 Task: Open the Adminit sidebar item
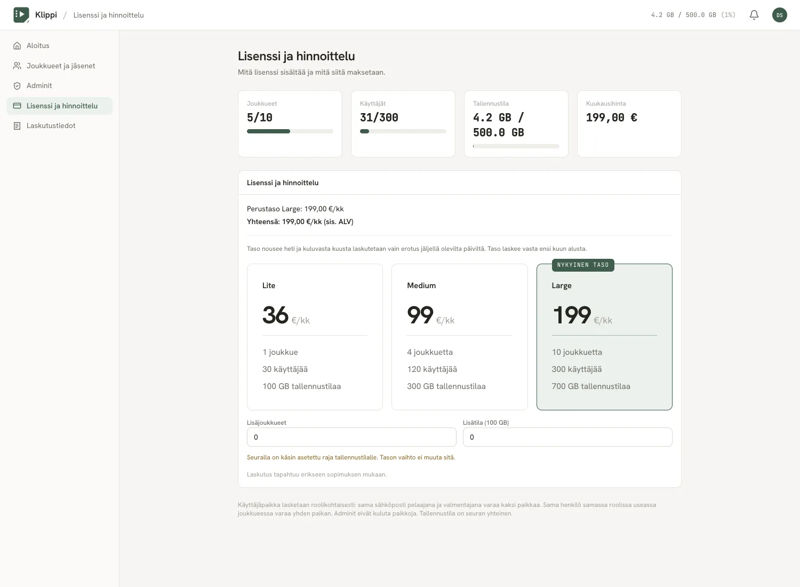59,86
